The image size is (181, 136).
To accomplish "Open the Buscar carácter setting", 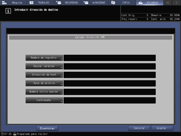I will 44,66.
